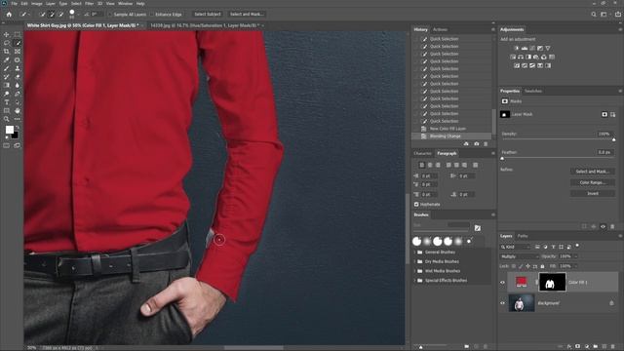624x351 pixels.
Task: Toggle Quick Mask mode in toolbox
Action: pyautogui.click(x=7, y=145)
